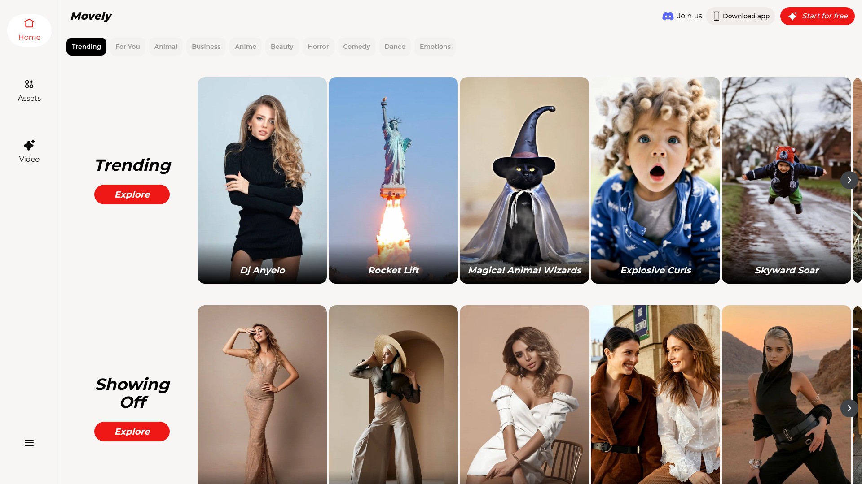
Task: Deselect the active Trending filter chip
Action: tap(86, 47)
